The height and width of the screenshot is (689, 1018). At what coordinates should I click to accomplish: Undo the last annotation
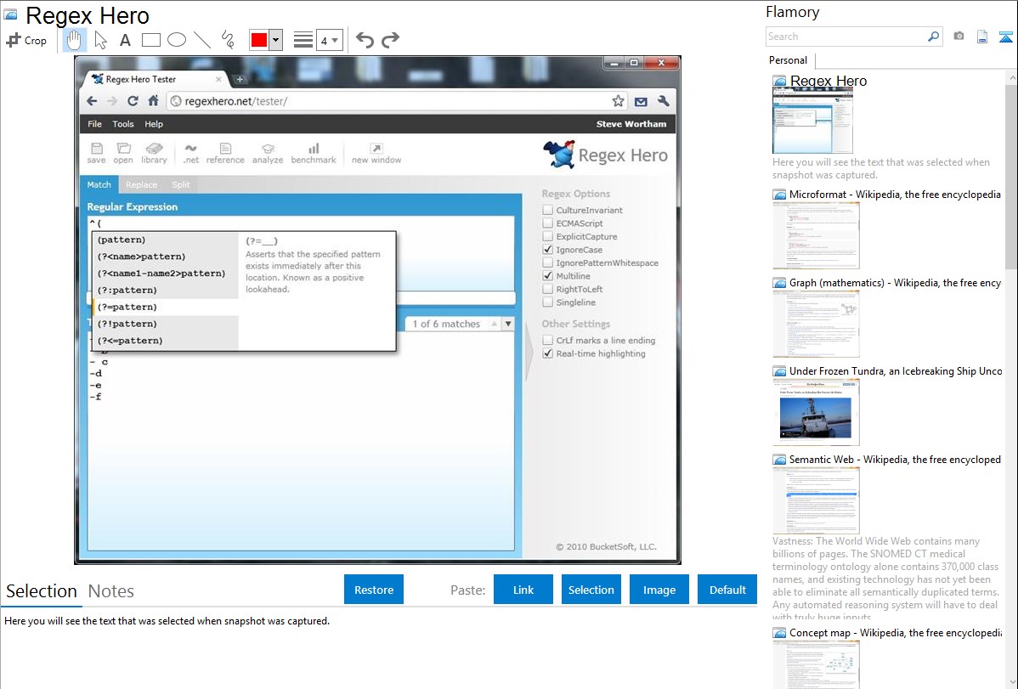[x=365, y=40]
